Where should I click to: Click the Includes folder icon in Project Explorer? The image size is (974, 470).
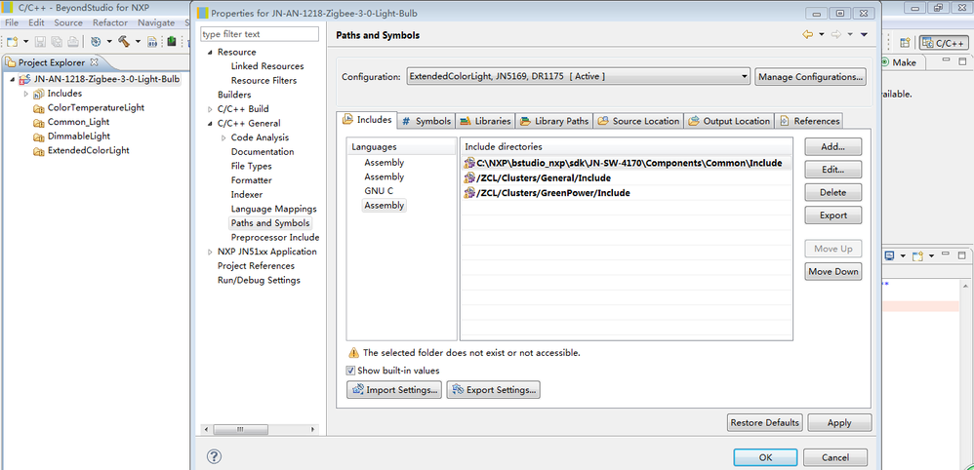(x=38, y=94)
